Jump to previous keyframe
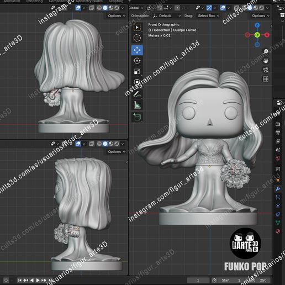Viewport: 285px width, 285px height. (x=26, y=280)
